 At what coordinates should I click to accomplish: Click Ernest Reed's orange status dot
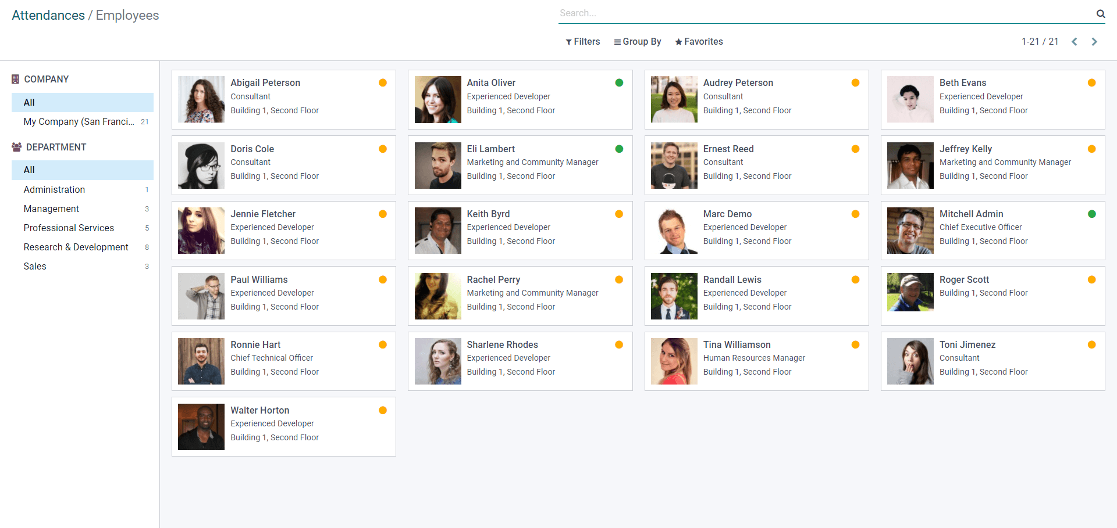click(x=855, y=149)
